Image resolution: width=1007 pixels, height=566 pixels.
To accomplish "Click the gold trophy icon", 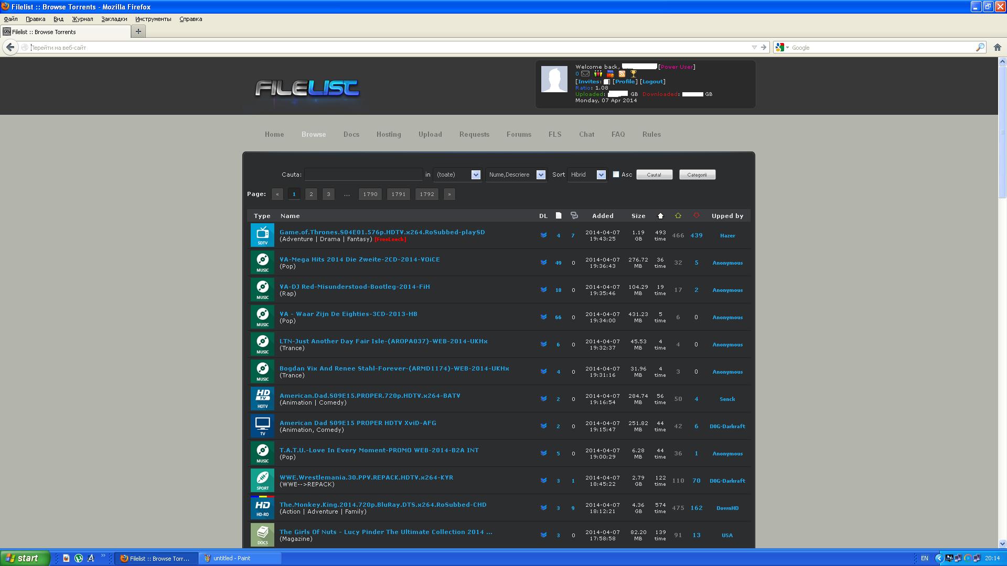I will tap(633, 74).
